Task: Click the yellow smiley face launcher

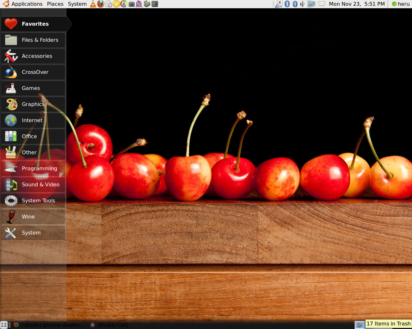Action: (116, 4)
